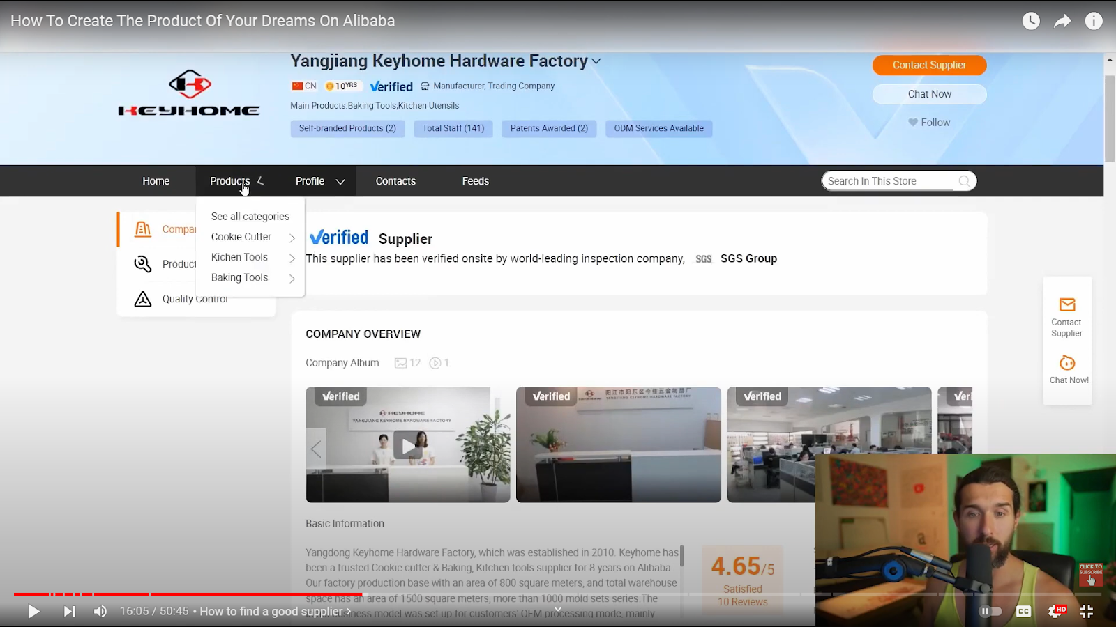Click the ODM Services Available tag
The image size is (1116, 627).
[x=658, y=128]
